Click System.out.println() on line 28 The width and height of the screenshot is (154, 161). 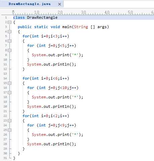(52, 144)
